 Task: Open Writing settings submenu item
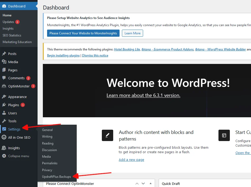coord(47,137)
